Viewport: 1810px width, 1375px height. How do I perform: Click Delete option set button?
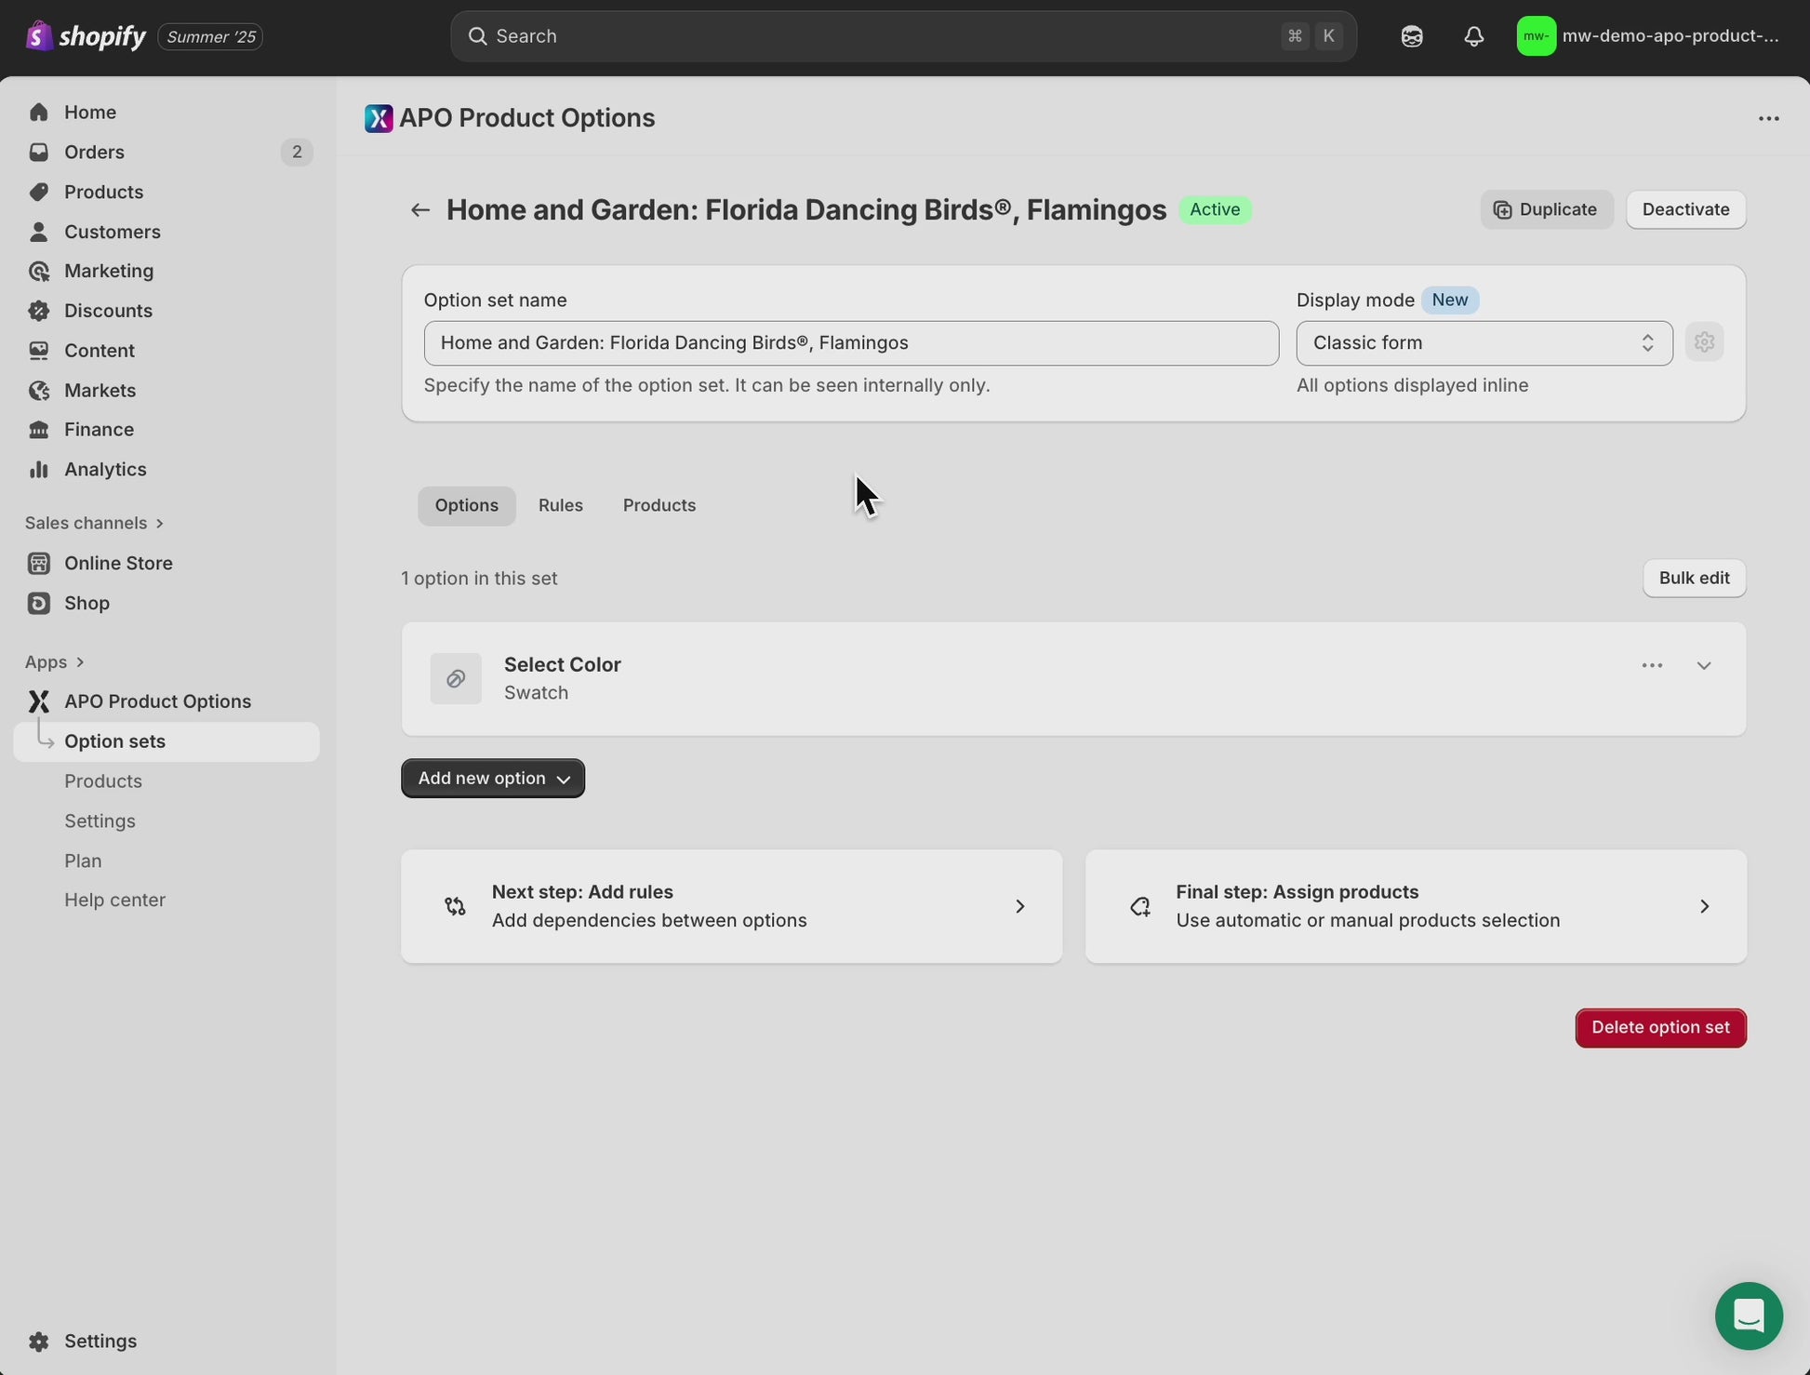1660,1028
